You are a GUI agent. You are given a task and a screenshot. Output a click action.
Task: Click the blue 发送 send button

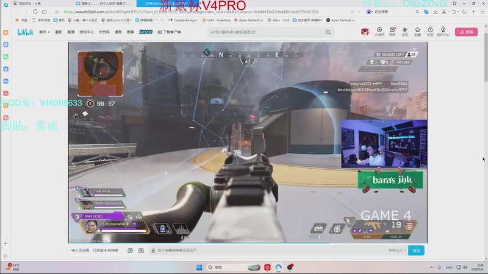416,250
